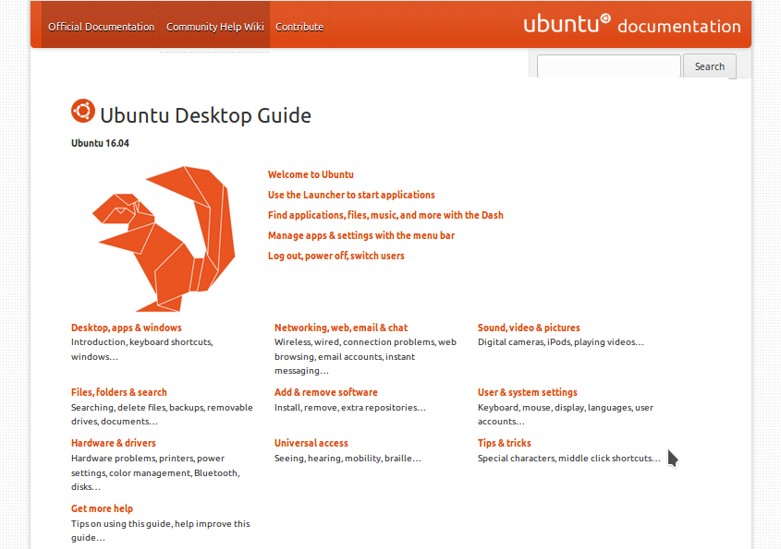Click 'Hardware problems, printers, power' description
781x549 pixels.
pos(155,472)
